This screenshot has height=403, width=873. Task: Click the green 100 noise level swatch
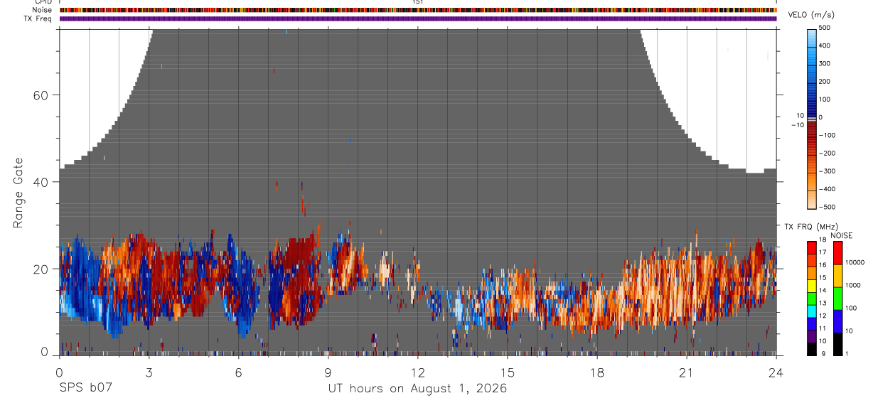838,299
